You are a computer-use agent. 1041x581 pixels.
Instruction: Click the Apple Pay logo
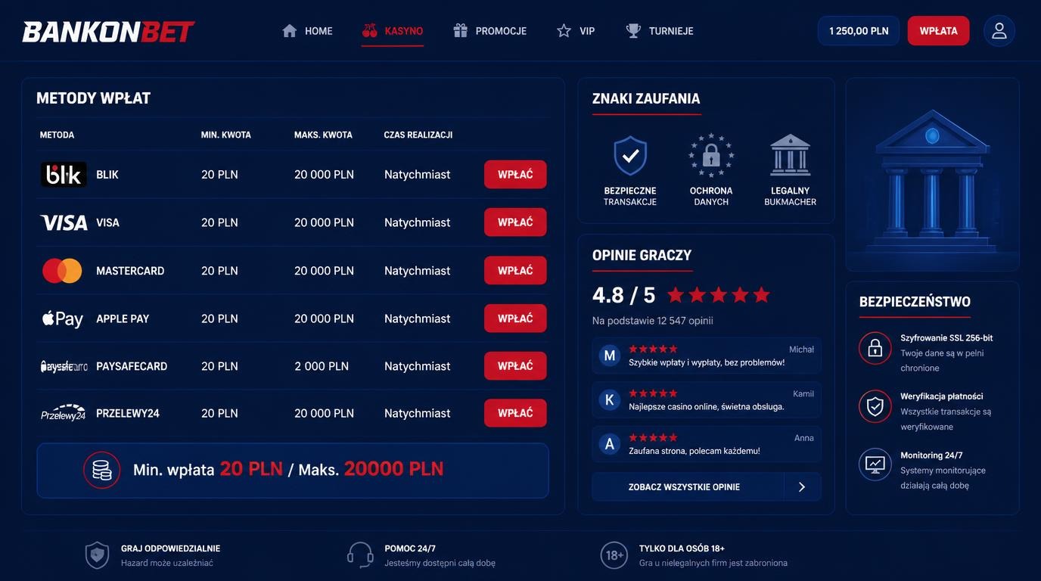[x=63, y=318]
